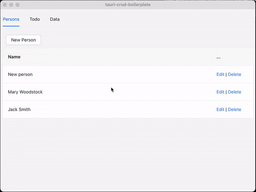Click the Name column header
The width and height of the screenshot is (256, 192).
click(x=14, y=57)
